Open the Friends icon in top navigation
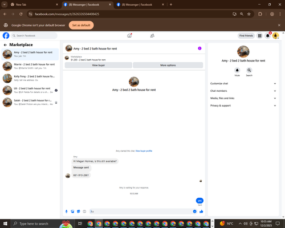Viewport: 285px width, 228px height. coord(152,35)
